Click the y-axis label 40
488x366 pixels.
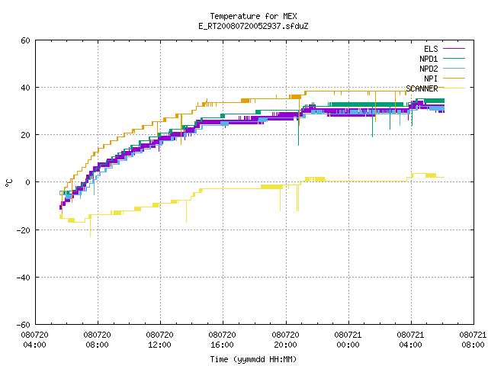tap(25, 88)
